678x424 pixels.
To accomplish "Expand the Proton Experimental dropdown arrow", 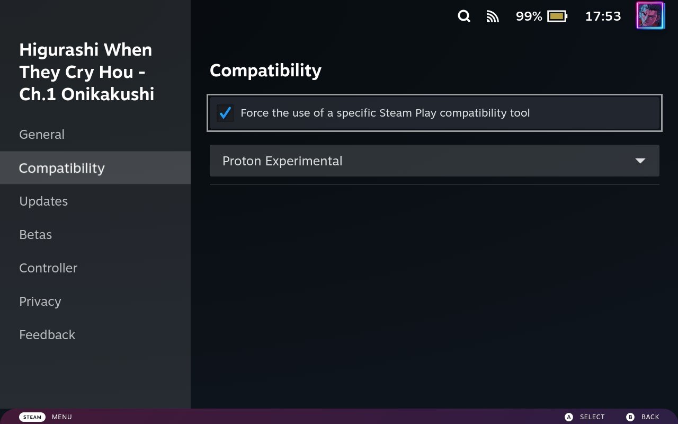I will [x=640, y=161].
